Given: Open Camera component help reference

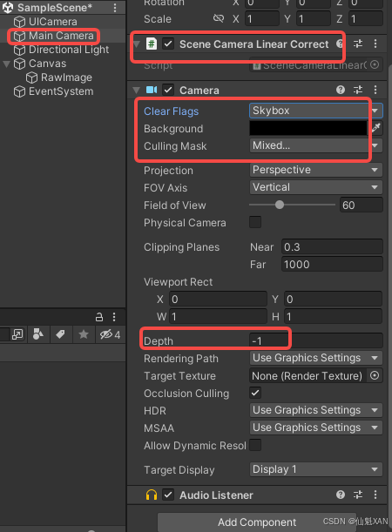Looking at the screenshot, I should 341,90.
